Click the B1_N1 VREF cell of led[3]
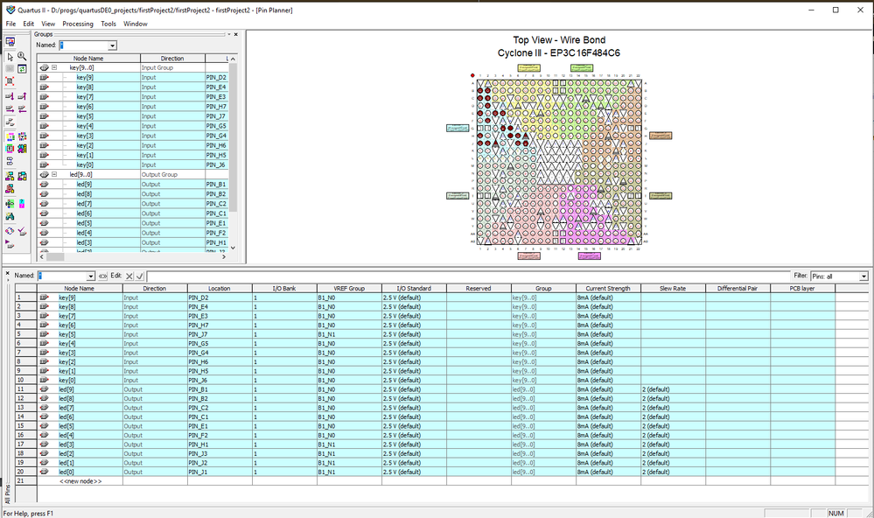 (349, 444)
